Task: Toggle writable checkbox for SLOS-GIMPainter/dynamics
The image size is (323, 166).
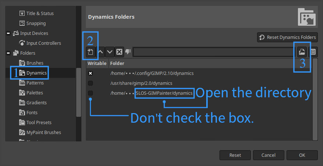Action: click(90, 93)
